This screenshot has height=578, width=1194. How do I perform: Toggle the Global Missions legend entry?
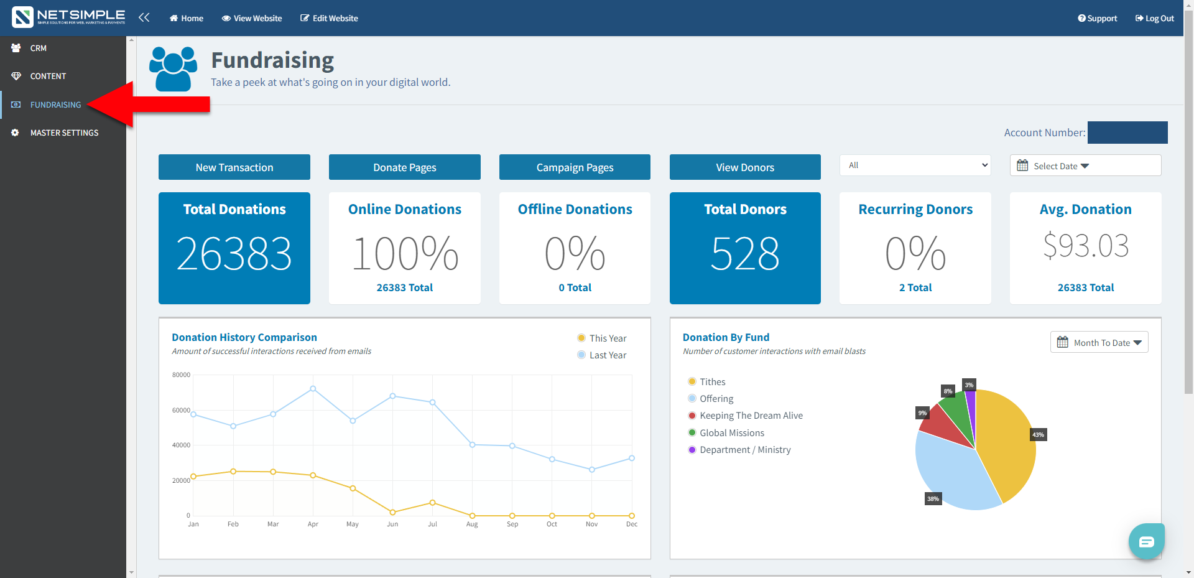[x=726, y=432]
